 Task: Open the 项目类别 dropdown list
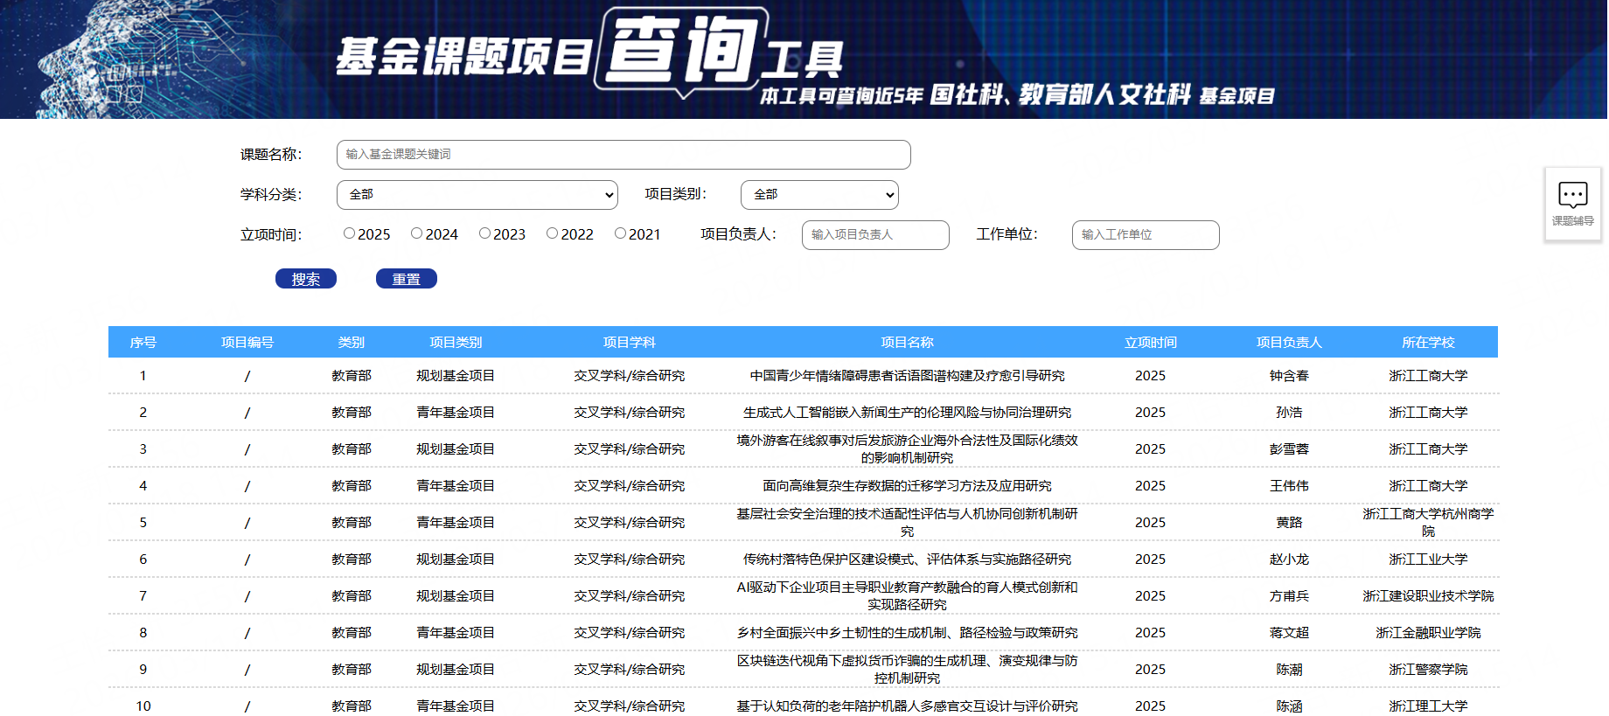(x=819, y=195)
